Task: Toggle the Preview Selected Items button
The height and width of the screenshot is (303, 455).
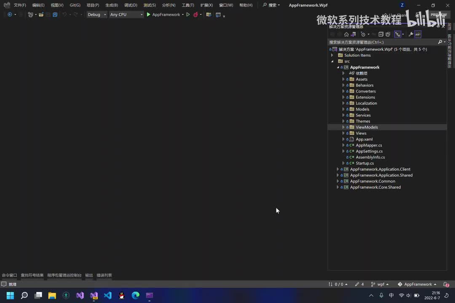Action: [x=418, y=35]
